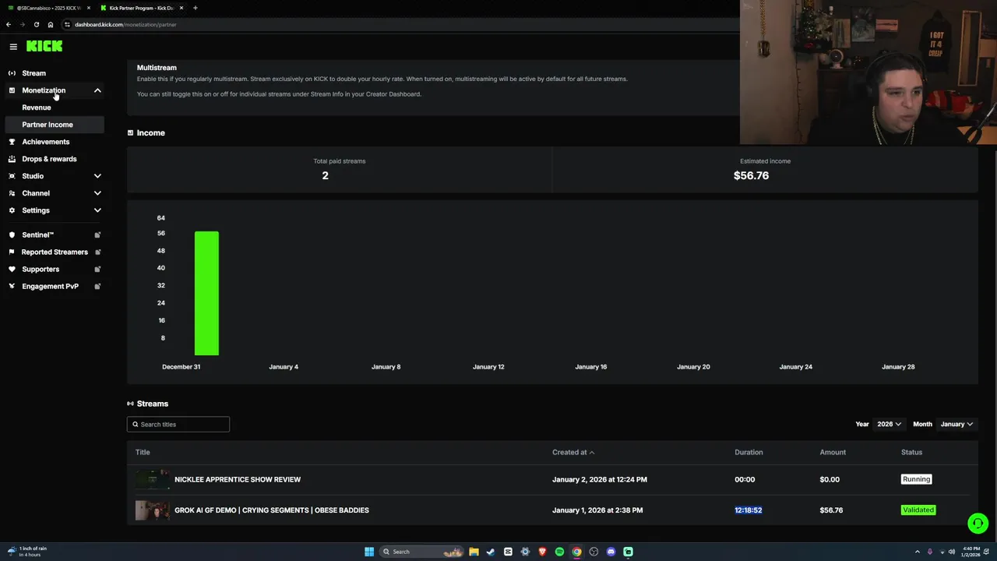Click the address bar URL

click(x=125, y=24)
